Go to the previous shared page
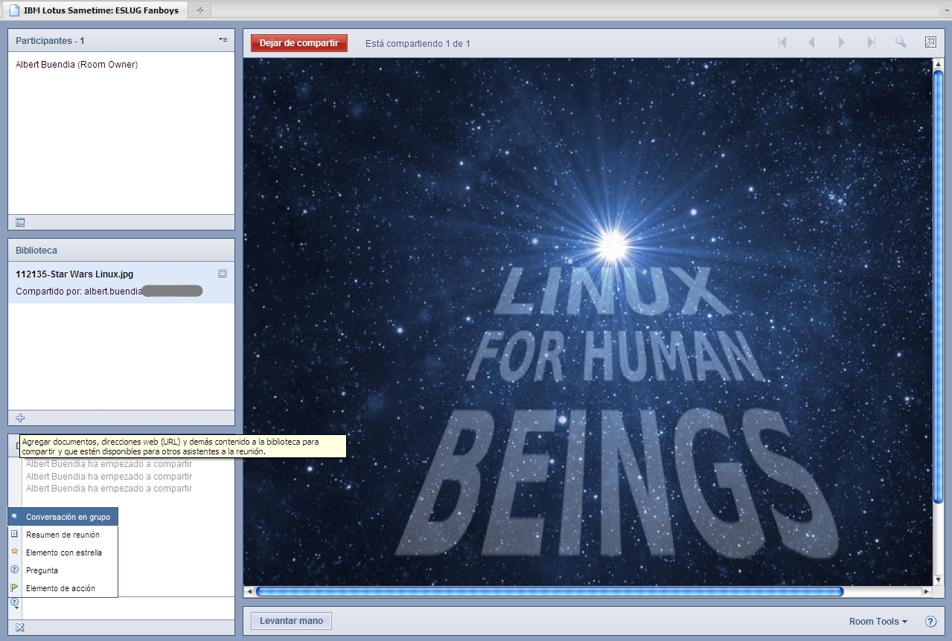 (811, 42)
